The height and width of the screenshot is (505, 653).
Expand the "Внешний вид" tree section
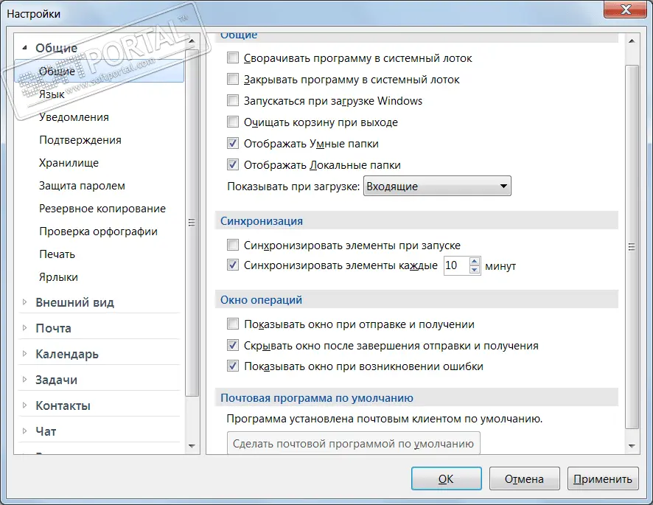coord(24,302)
